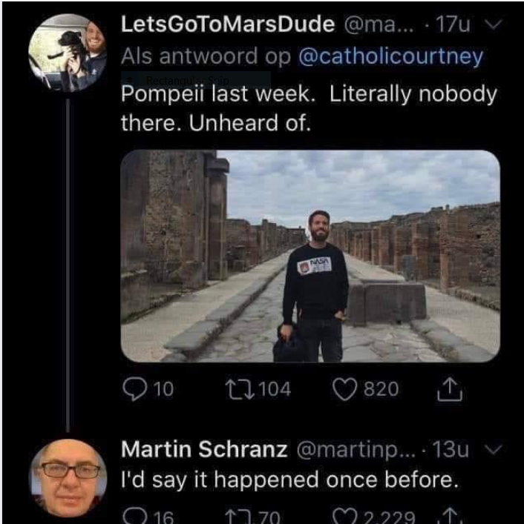Open the LetsGoToMarsDude profile name
524x524 pixels.
tap(227, 24)
